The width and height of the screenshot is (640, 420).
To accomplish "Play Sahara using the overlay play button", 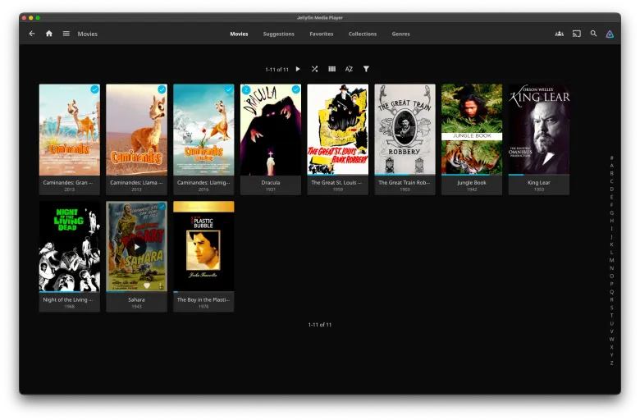I will coord(137,247).
